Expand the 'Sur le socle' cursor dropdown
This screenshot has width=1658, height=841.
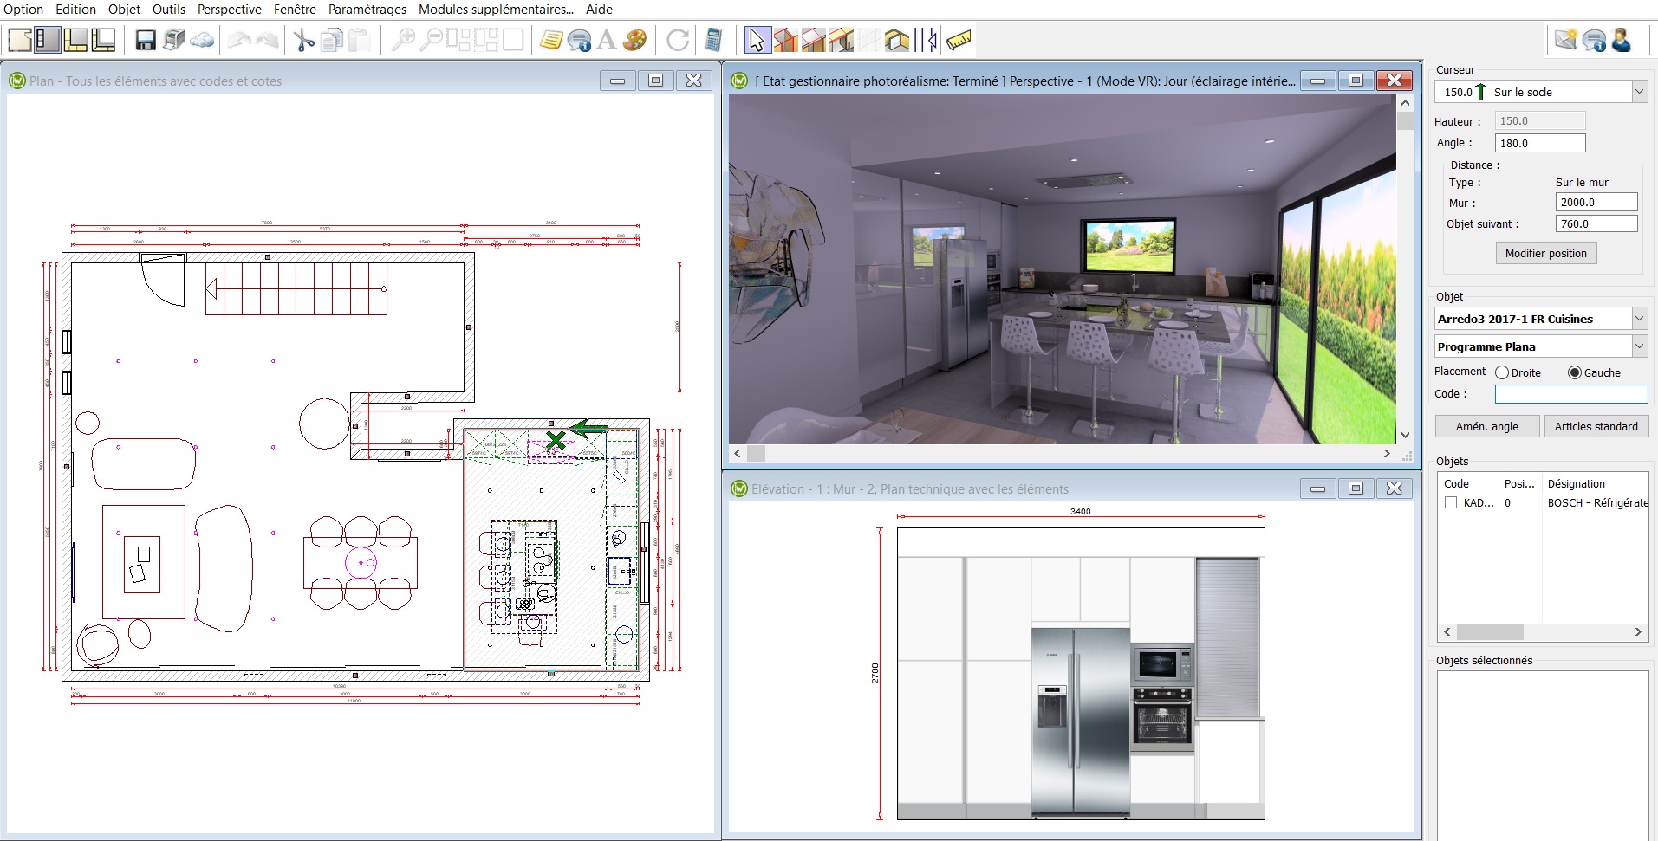click(1639, 92)
